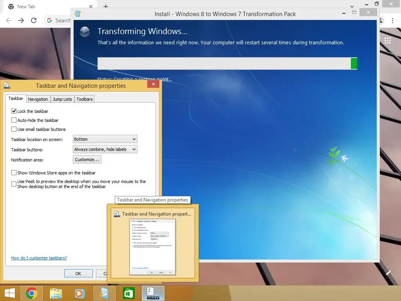Click the taskbar preview thumbnail of the properties dialog

pyautogui.click(x=153, y=247)
